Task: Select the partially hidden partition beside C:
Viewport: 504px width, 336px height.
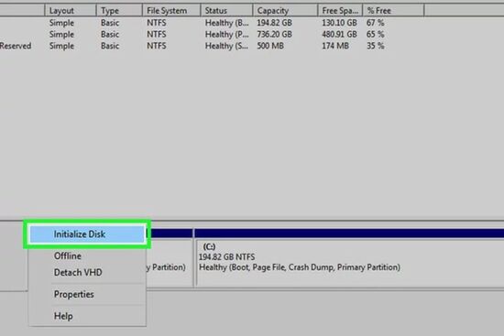Action: (170, 263)
